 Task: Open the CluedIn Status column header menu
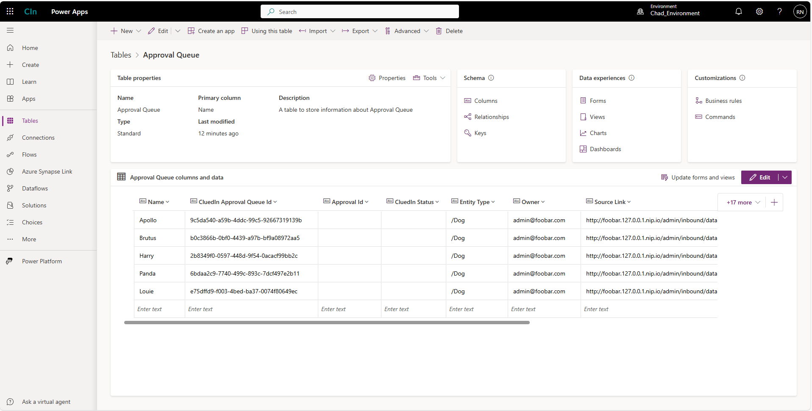(x=437, y=202)
